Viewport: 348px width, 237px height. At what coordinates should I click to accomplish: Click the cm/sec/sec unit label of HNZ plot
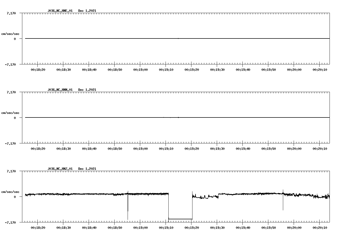(x=10, y=192)
